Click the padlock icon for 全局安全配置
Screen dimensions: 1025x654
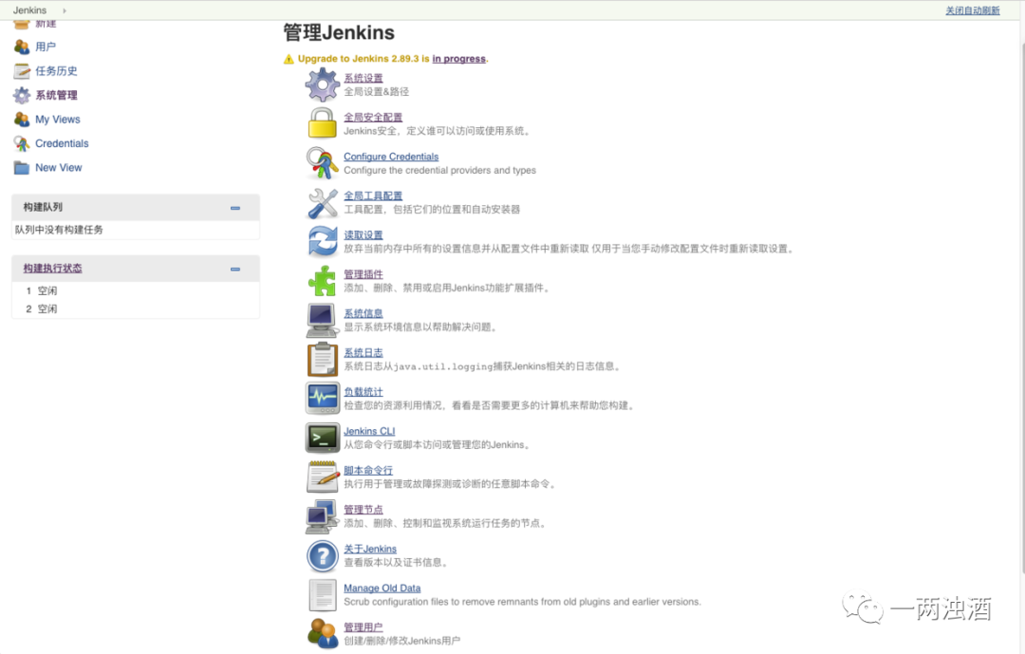point(323,124)
